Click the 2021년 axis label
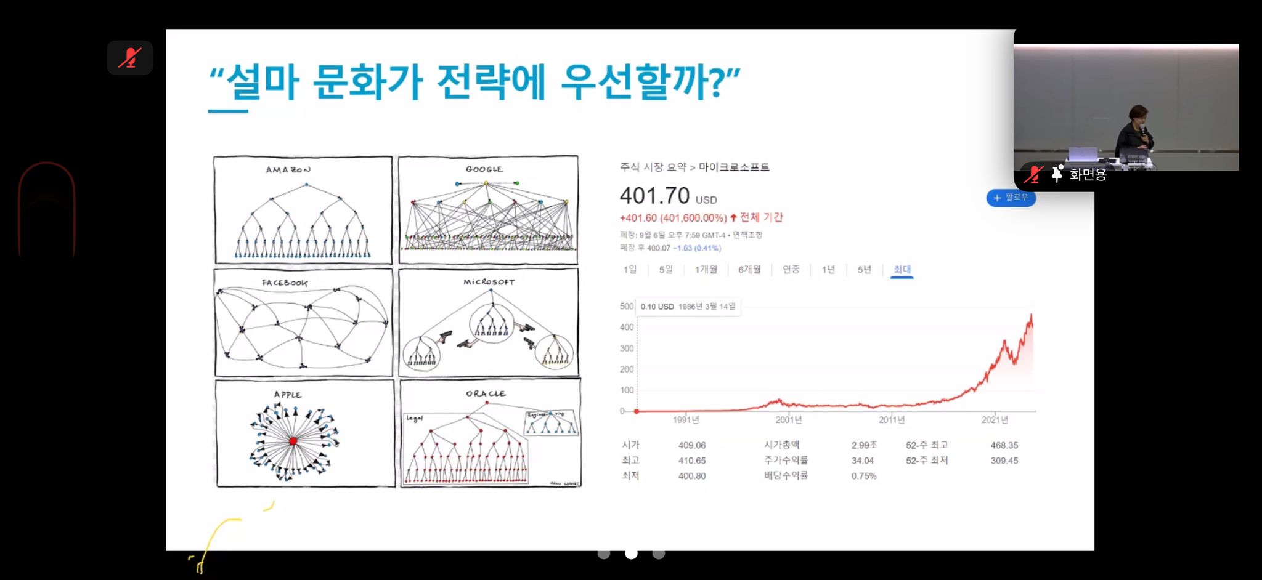Image resolution: width=1262 pixels, height=580 pixels. click(x=995, y=420)
